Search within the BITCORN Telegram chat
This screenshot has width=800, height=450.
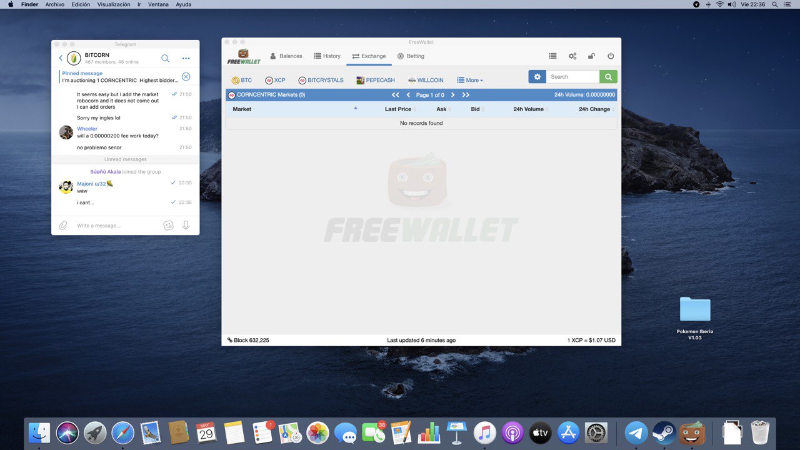point(166,58)
